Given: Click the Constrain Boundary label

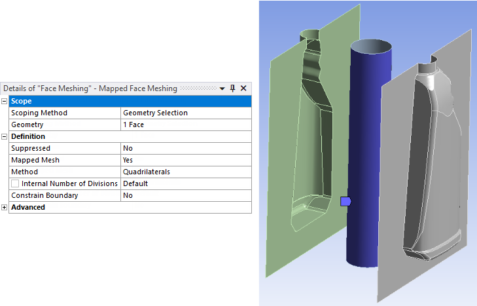Looking at the screenshot, I should [44, 195].
